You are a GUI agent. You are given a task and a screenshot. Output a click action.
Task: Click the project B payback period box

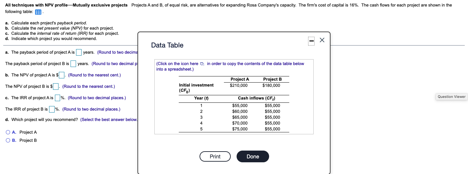tap(73, 64)
